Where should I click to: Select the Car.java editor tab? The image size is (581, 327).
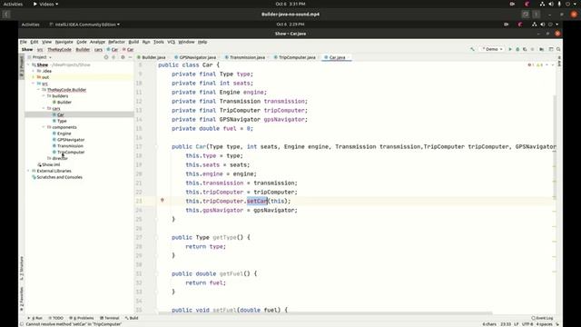(337, 57)
